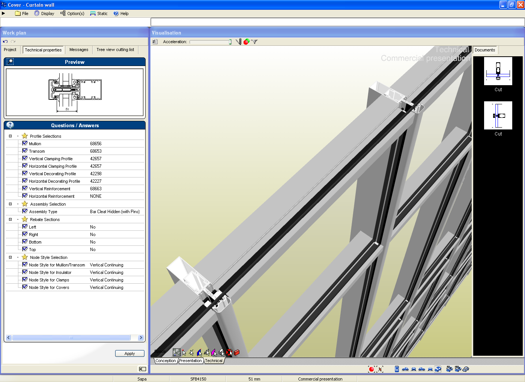Image resolution: width=525 pixels, height=382 pixels.
Task: Toggle the Mullion profile checkbox
Action: [x=25, y=143]
